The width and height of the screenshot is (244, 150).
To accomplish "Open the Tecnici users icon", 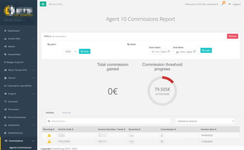I will click(x=5, y=78).
